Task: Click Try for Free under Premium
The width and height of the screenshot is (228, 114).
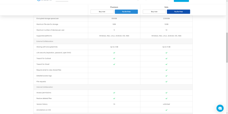Action: [x=126, y=12]
